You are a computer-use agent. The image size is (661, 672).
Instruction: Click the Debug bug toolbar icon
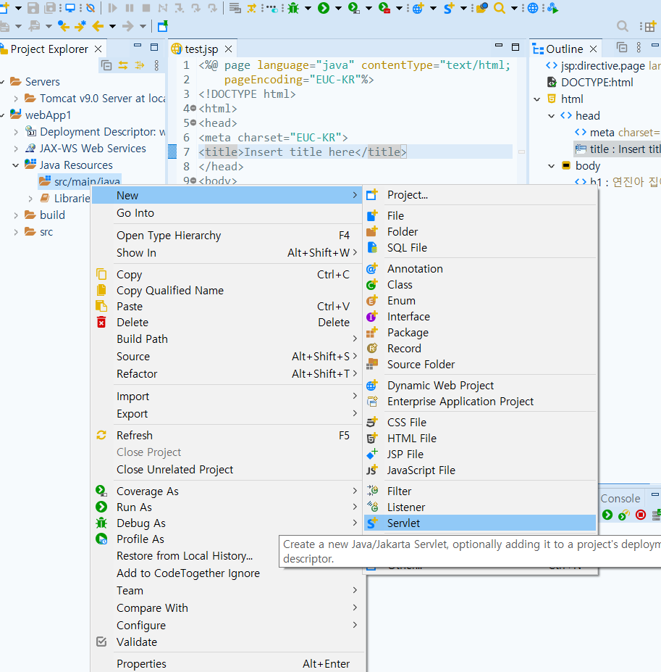click(293, 8)
